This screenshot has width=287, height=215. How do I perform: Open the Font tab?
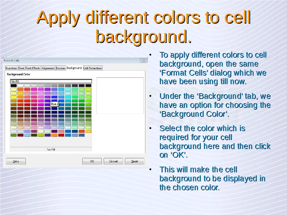(x=22, y=68)
